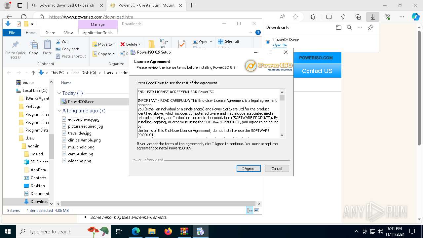Screen dimensions: 423x238
Task: Toggle Edge split screen icon
Action: 329,17
